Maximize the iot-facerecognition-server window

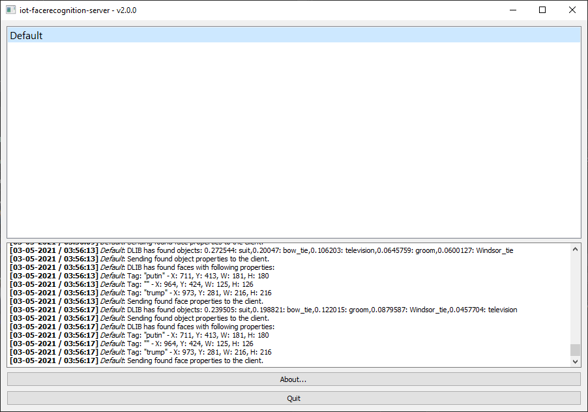click(542, 10)
